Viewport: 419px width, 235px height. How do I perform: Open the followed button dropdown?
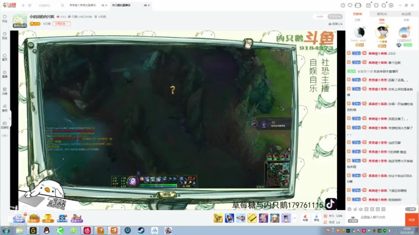pyautogui.click(x=335, y=16)
